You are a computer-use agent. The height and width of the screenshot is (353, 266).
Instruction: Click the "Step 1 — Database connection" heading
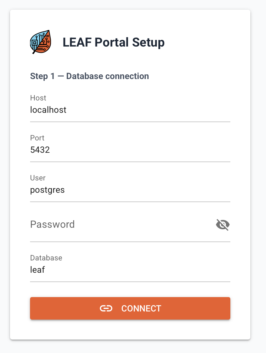90,76
